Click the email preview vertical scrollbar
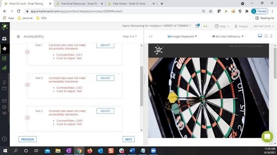The height and width of the screenshot is (155, 277). click(x=275, y=63)
